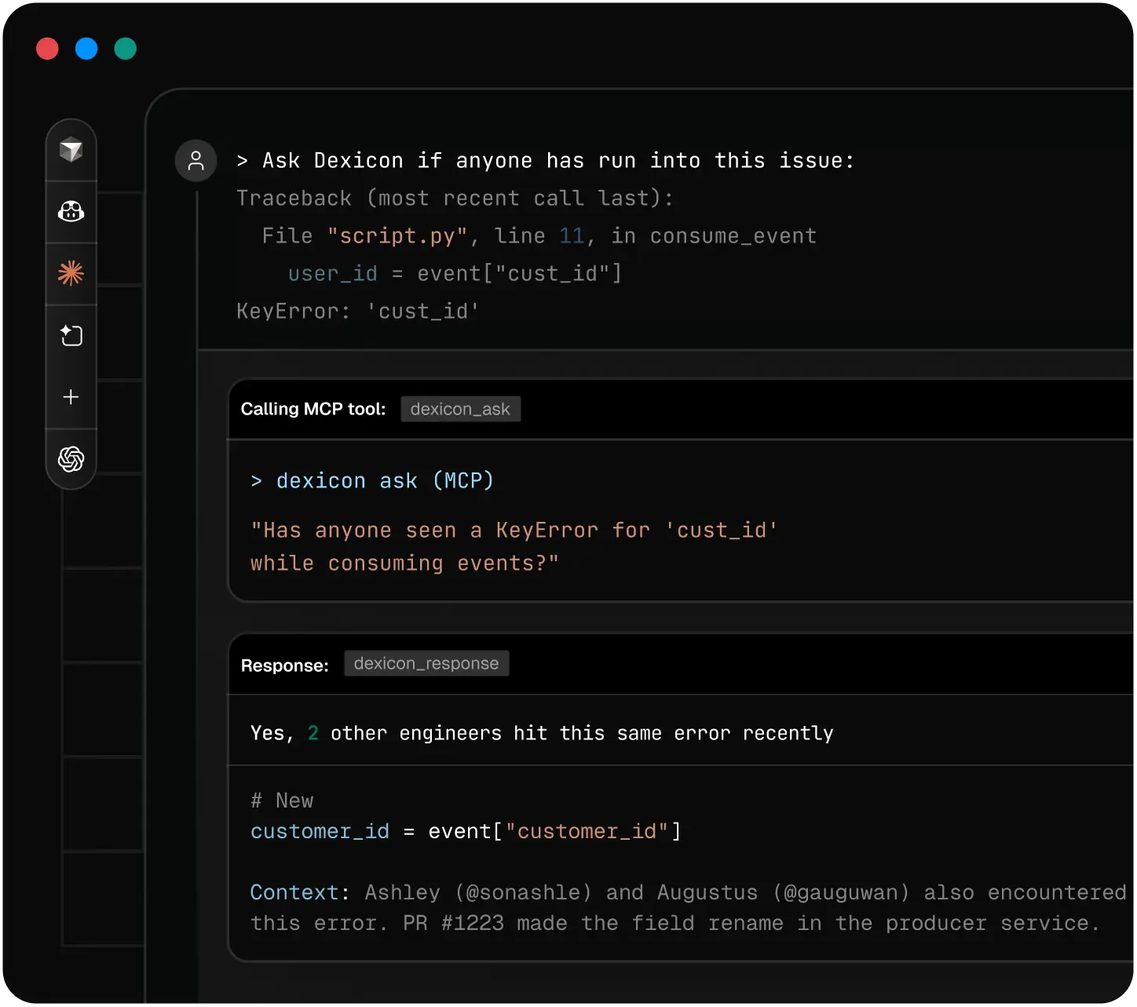This screenshot has height=1007, width=1137.
Task: Click the 'Calling MCP tool:' label
Action: pyautogui.click(x=313, y=409)
